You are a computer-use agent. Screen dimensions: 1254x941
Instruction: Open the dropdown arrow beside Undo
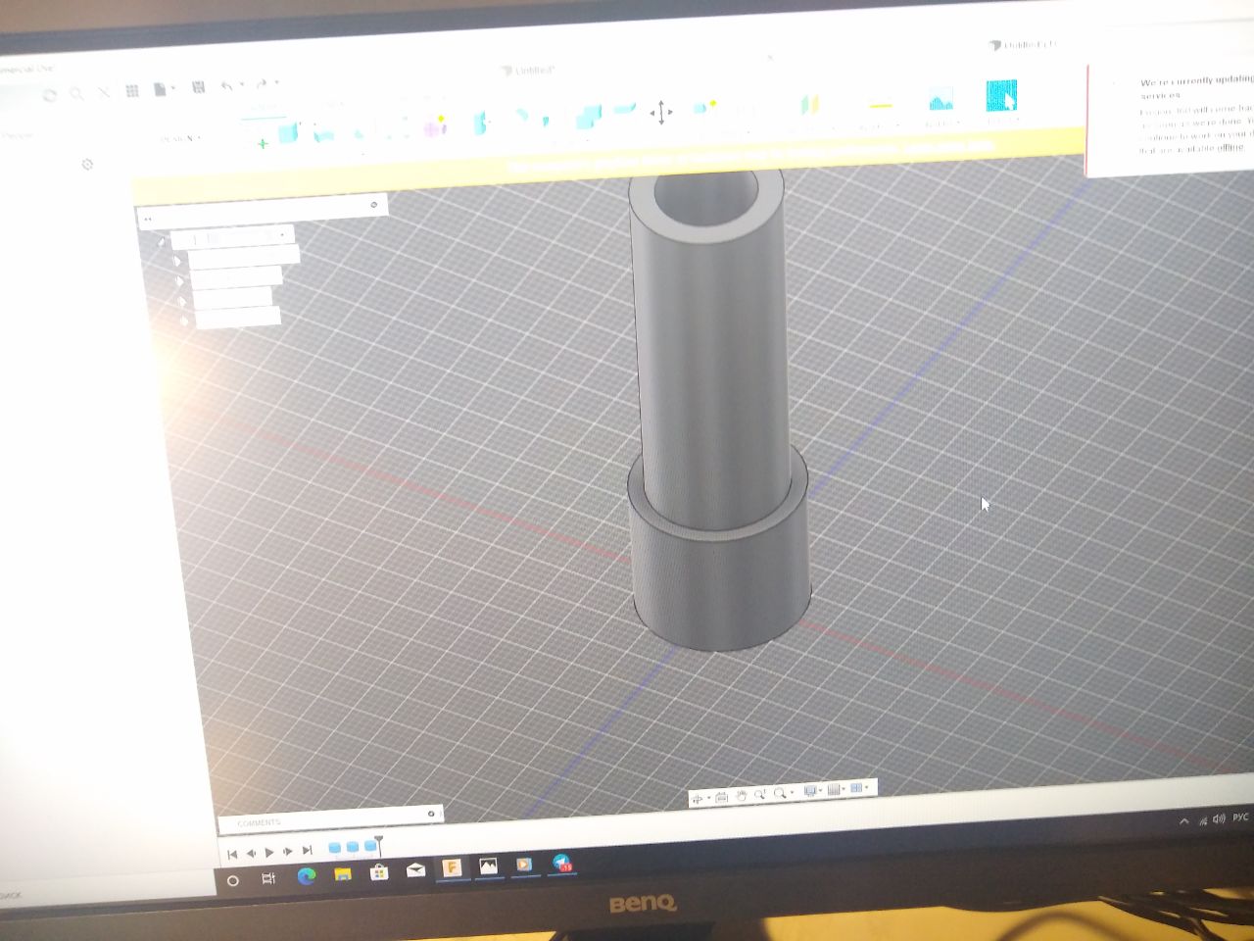tap(241, 85)
